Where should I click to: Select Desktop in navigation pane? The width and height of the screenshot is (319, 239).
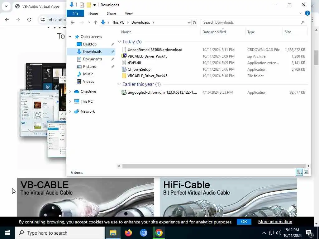(90, 44)
